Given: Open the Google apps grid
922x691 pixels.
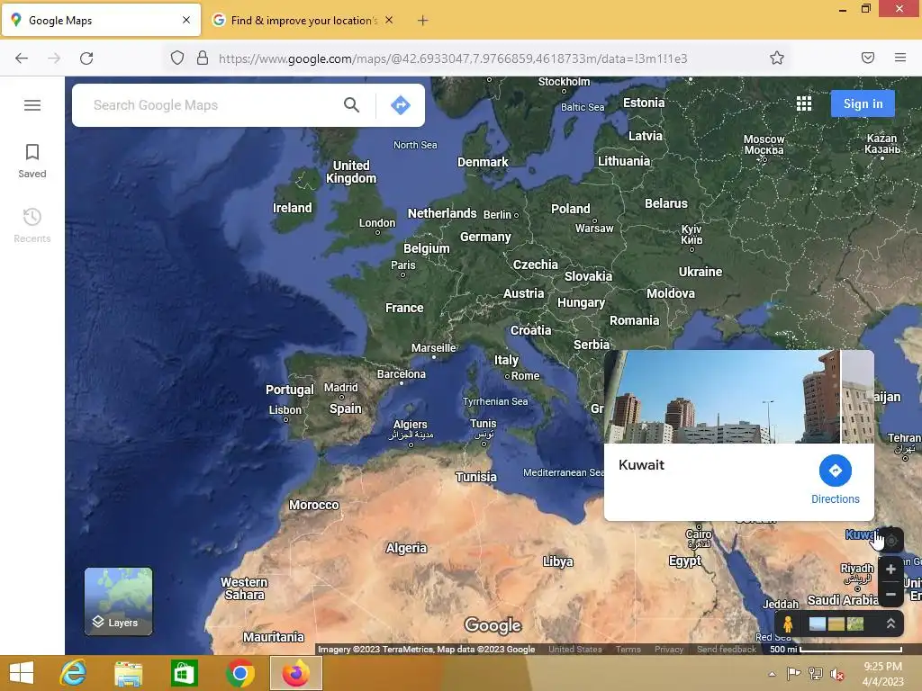Looking at the screenshot, I should tap(804, 104).
